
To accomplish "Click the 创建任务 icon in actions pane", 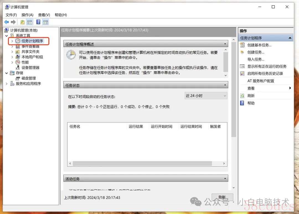I will tap(242, 52).
